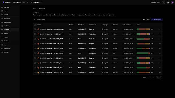The width and height of the screenshot is (175, 98).
Task: Sort by the Date Created column arrow
Action: (132, 25)
